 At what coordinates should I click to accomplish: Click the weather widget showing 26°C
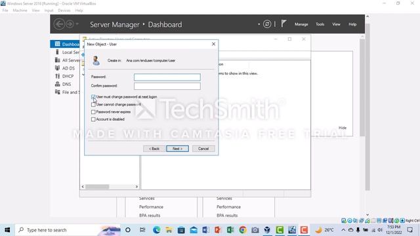click(324, 230)
